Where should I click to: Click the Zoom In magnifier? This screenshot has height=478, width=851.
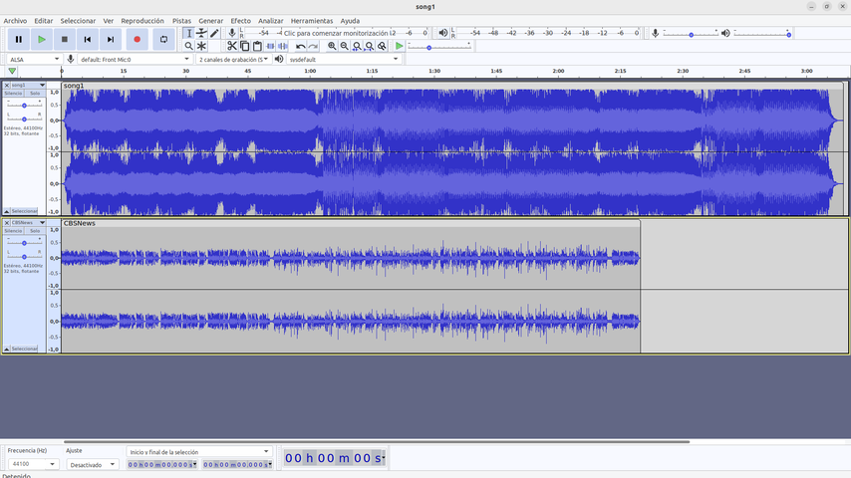[333, 46]
